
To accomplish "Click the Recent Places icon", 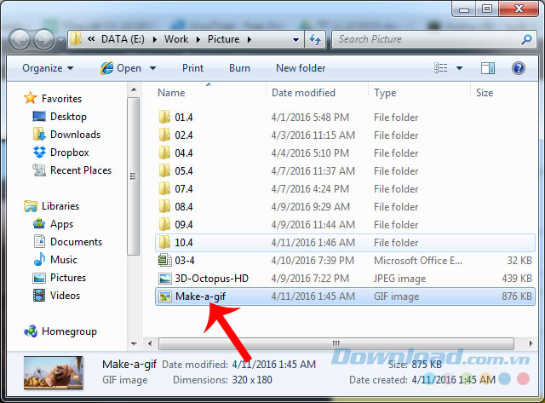I will pyautogui.click(x=39, y=170).
